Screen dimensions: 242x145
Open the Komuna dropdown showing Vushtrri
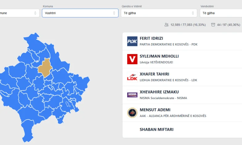[x=80, y=13]
